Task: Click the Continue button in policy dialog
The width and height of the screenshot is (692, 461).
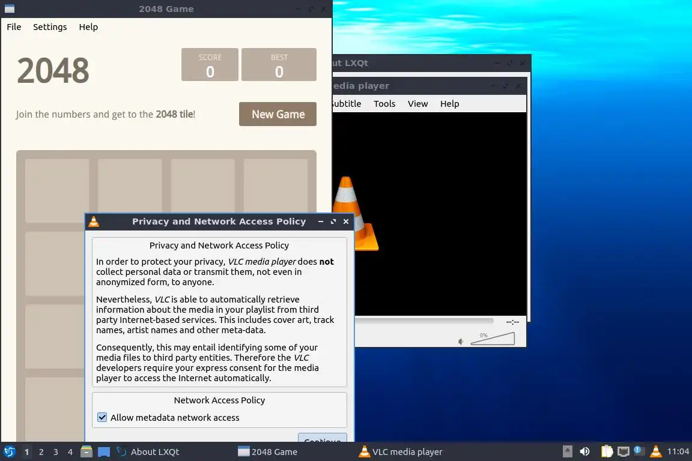Action: point(323,438)
